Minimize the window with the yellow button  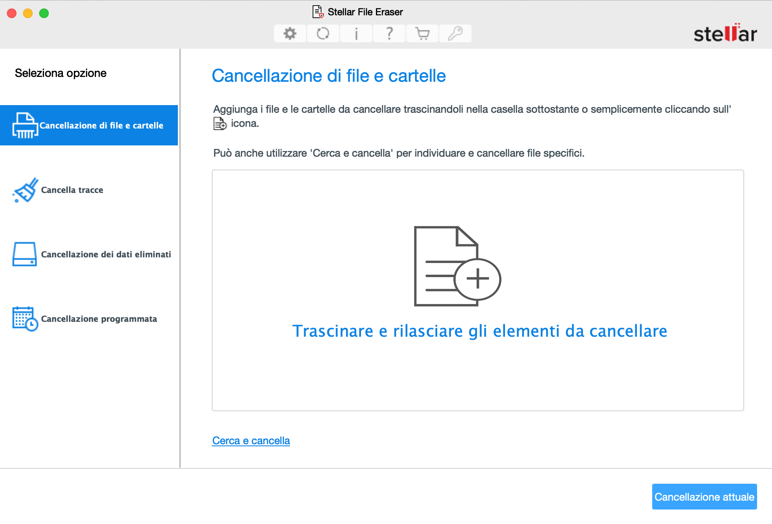(x=28, y=13)
